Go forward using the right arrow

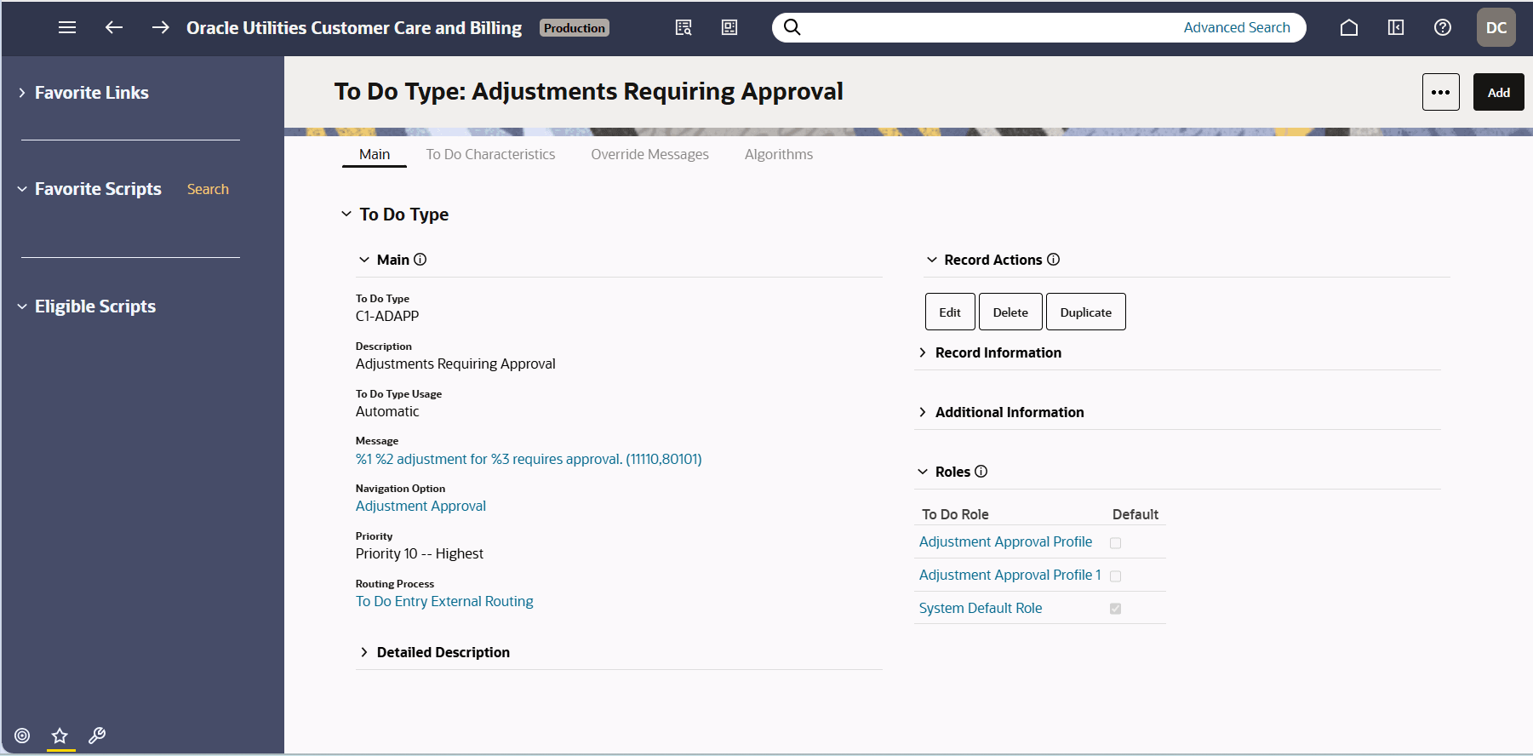(x=160, y=27)
